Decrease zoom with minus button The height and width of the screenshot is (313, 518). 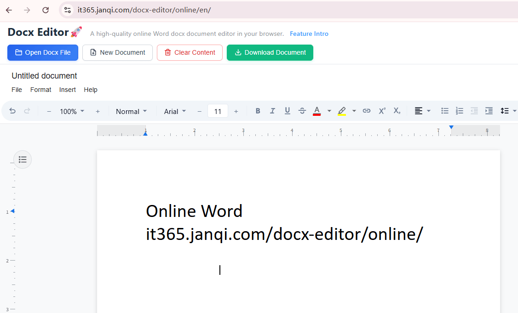(x=49, y=112)
